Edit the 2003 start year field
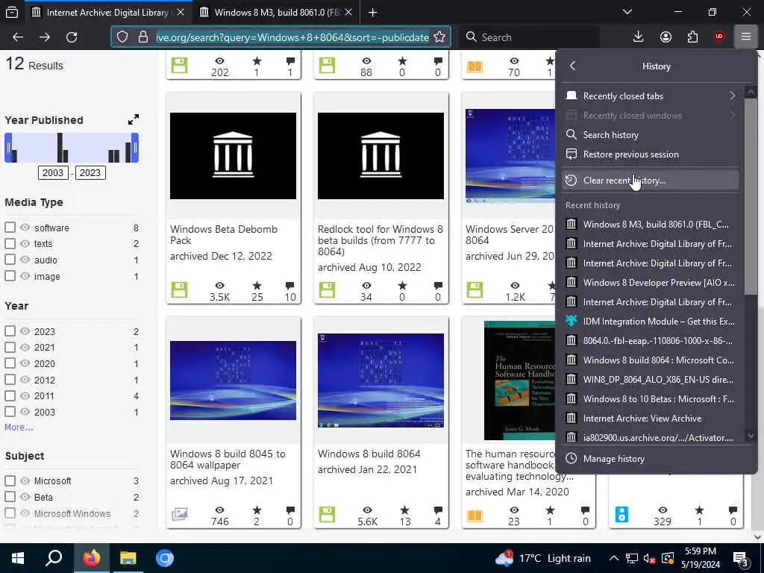The height and width of the screenshot is (573, 764). [53, 173]
